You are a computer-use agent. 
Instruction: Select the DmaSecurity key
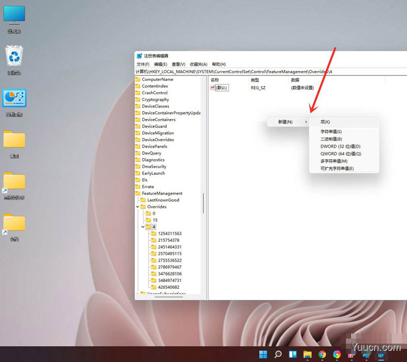click(x=154, y=166)
